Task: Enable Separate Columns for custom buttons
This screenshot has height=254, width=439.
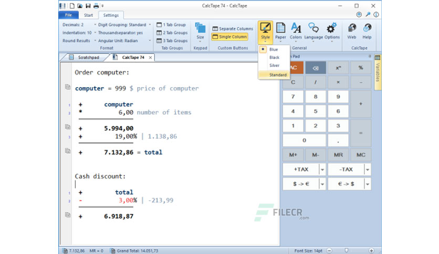Action: [233, 28]
